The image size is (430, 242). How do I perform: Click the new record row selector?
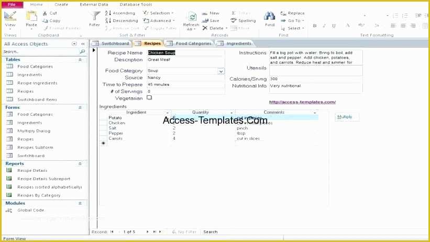pyautogui.click(x=103, y=143)
